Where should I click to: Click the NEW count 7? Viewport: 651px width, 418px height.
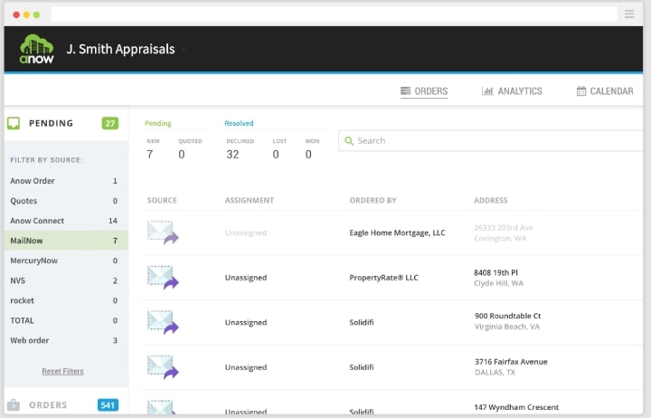pos(150,155)
